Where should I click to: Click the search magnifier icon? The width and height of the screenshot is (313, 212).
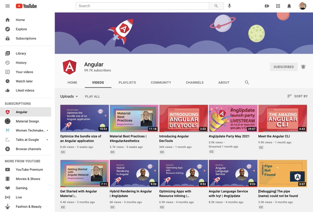tap(216, 6)
